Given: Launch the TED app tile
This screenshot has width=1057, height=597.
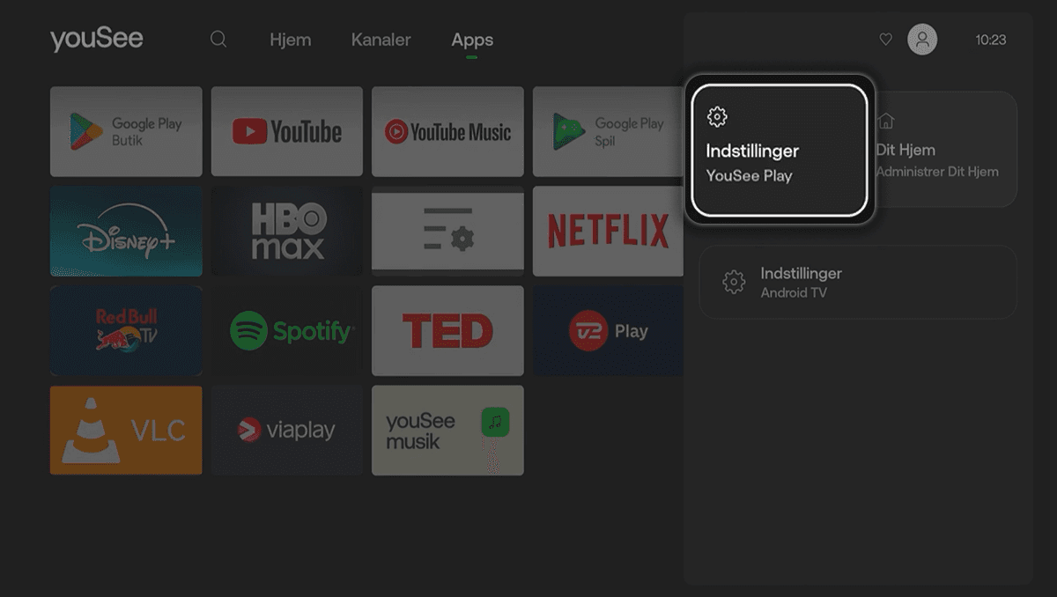Looking at the screenshot, I should click(x=447, y=330).
